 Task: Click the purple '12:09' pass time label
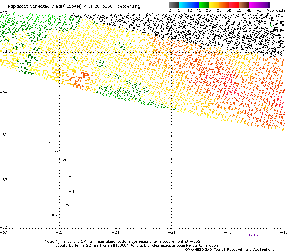[x=253, y=235]
